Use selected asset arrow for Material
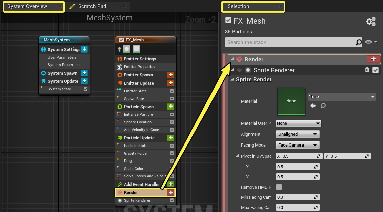This screenshot has height=212, width=383. (313, 105)
